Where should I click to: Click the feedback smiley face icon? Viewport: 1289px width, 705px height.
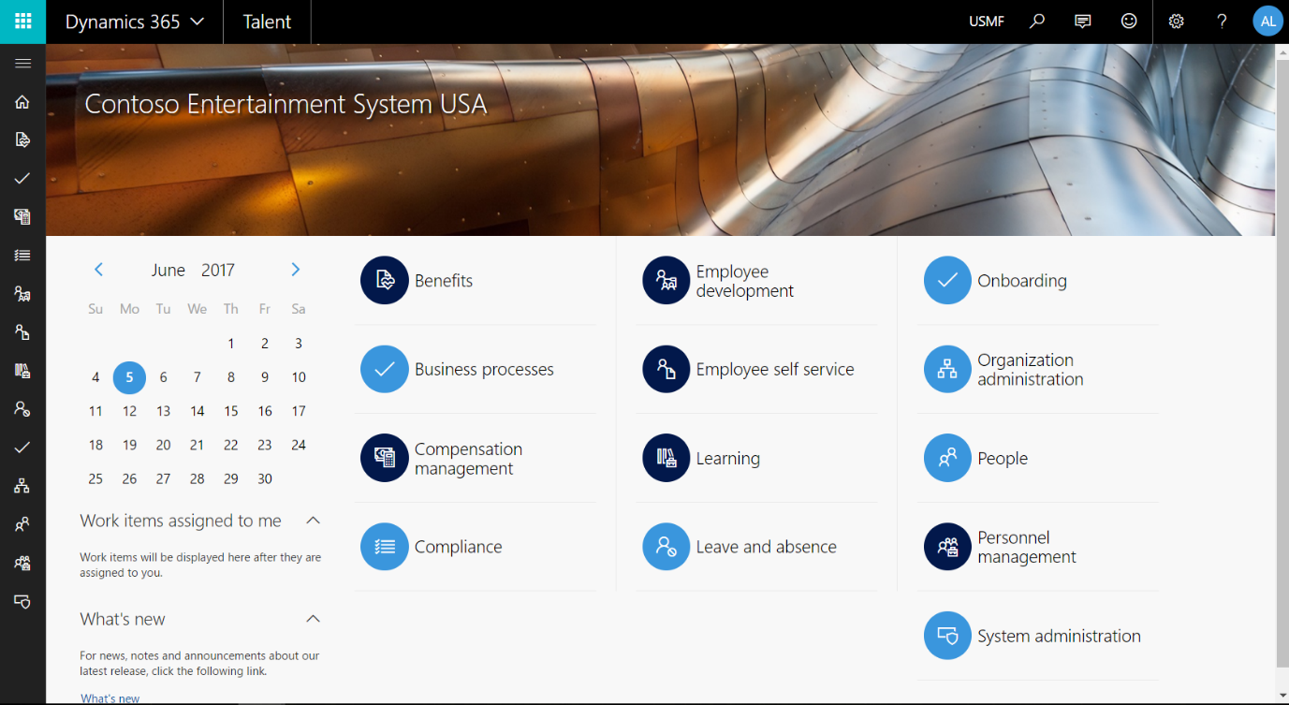click(1129, 22)
